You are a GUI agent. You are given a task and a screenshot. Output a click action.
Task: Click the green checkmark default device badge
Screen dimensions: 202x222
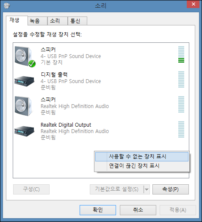pyautogui.click(x=32, y=64)
